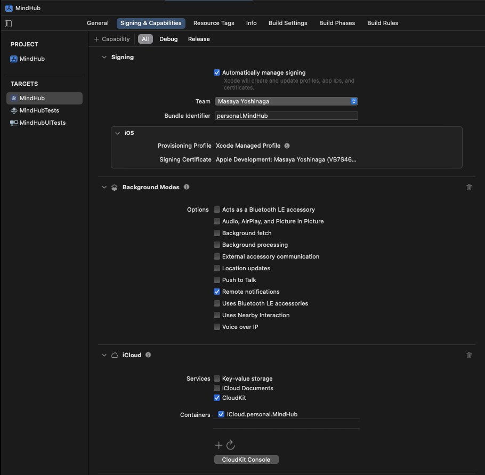Click the iCloud cloud icon

tap(115, 355)
